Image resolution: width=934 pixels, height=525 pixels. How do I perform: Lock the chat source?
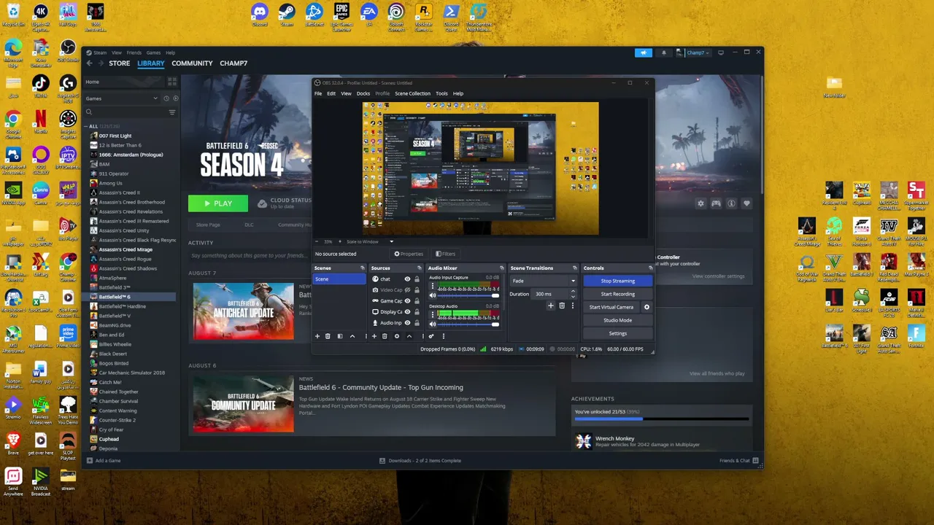417,279
